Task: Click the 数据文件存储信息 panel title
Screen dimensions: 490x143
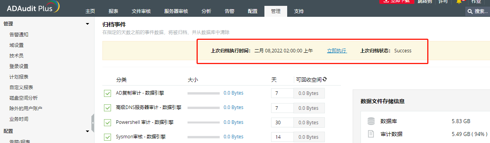Action: click(x=383, y=101)
